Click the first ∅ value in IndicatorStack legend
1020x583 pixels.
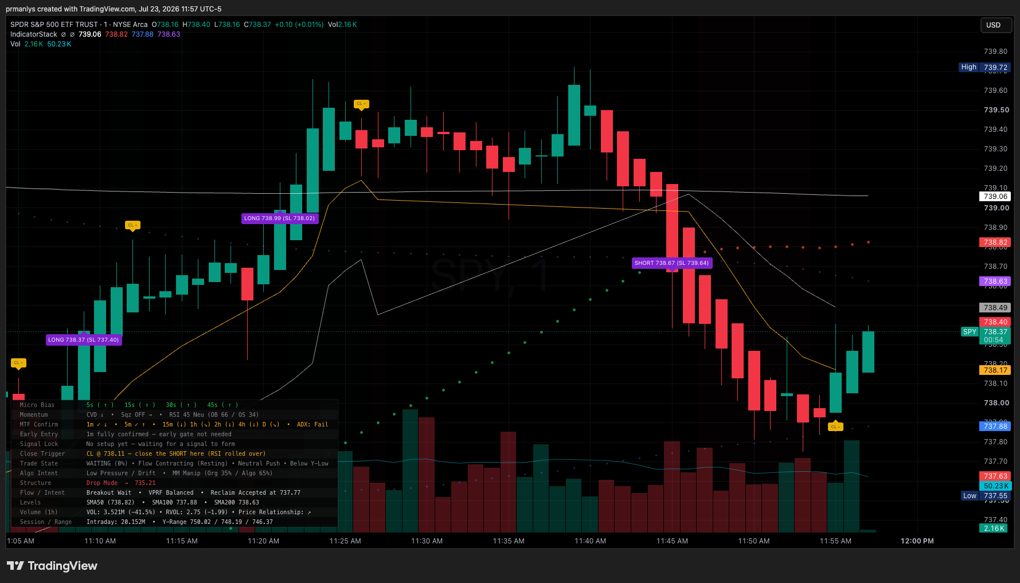[64, 34]
